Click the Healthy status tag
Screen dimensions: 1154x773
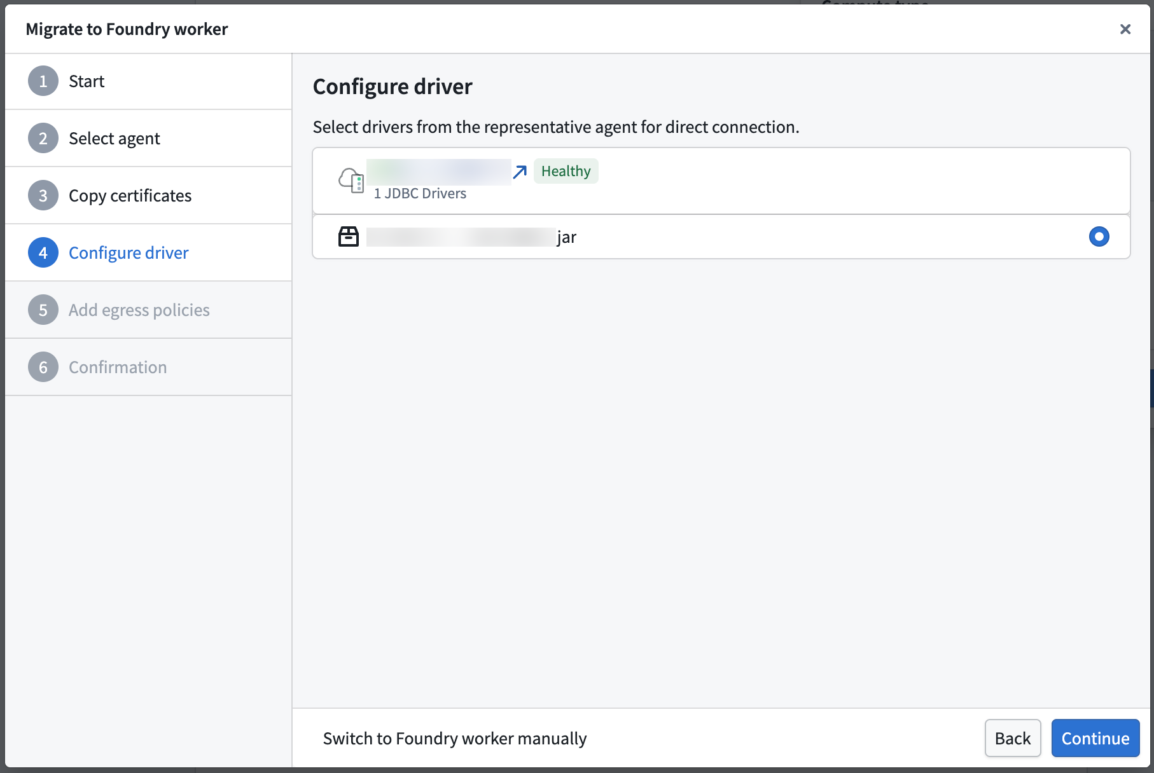(566, 171)
